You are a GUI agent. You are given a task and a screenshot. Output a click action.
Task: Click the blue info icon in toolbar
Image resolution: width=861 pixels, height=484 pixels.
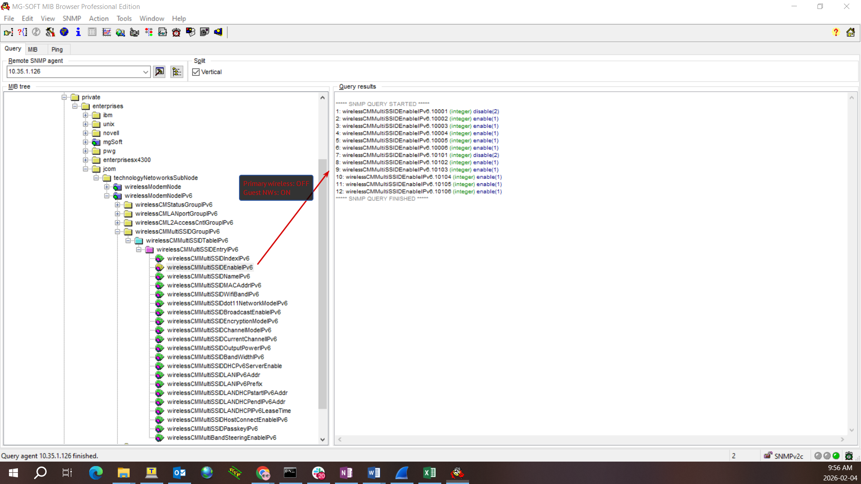(x=78, y=32)
